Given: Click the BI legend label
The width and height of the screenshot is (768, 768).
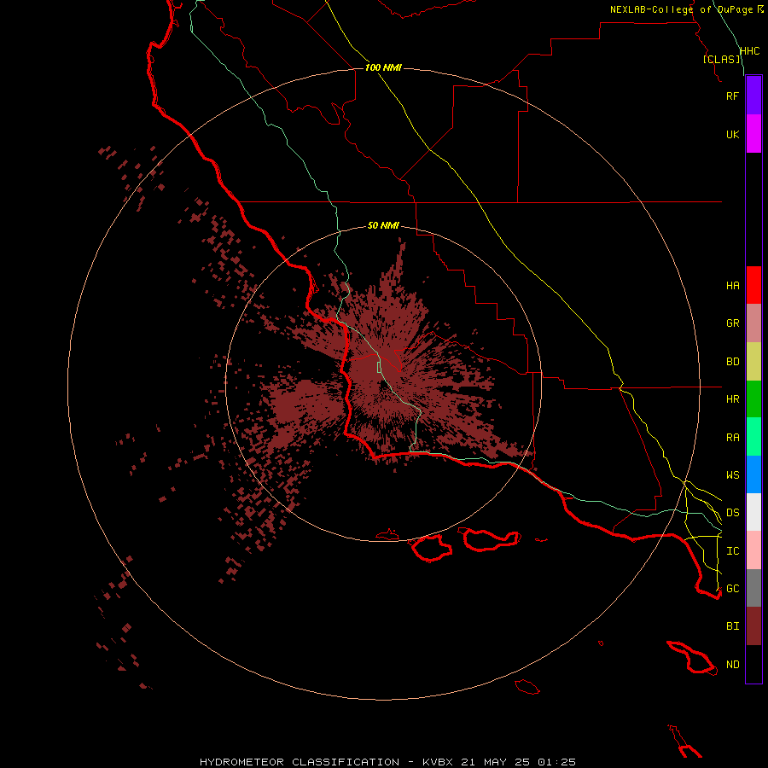Looking at the screenshot, I should click(x=732, y=626).
